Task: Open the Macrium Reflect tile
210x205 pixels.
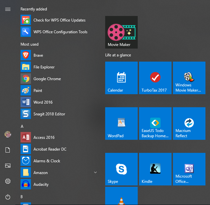Action: click(x=189, y=124)
